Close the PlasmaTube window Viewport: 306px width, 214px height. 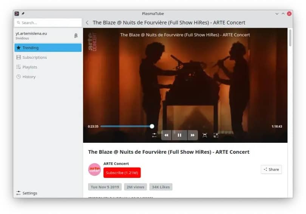[x=289, y=14]
